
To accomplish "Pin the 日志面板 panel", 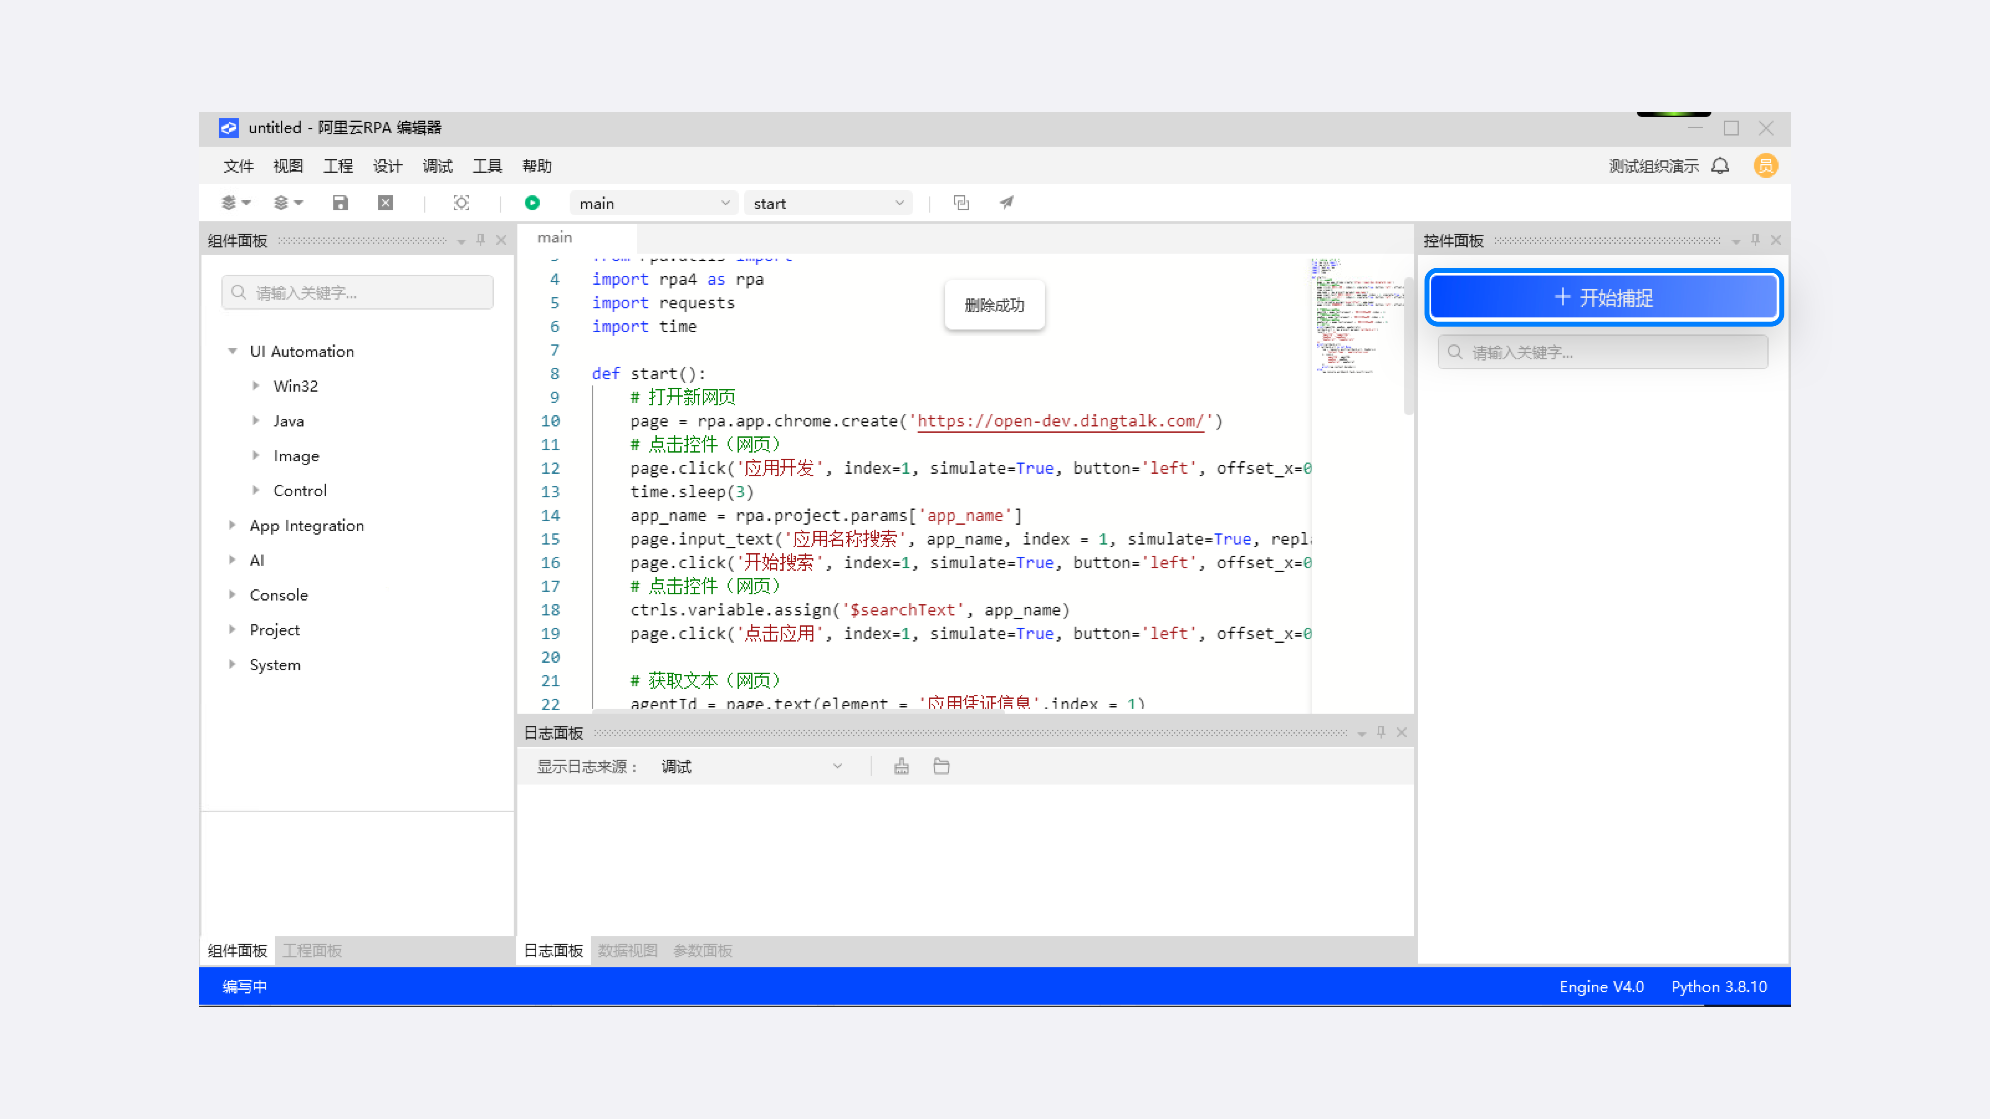I will pyautogui.click(x=1381, y=732).
